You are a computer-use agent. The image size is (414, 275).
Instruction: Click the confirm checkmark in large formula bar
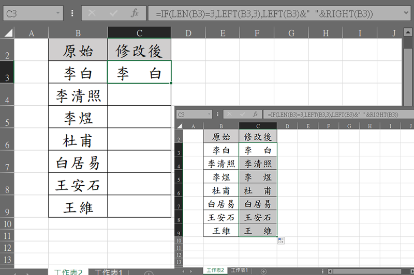pyautogui.click(x=113, y=13)
